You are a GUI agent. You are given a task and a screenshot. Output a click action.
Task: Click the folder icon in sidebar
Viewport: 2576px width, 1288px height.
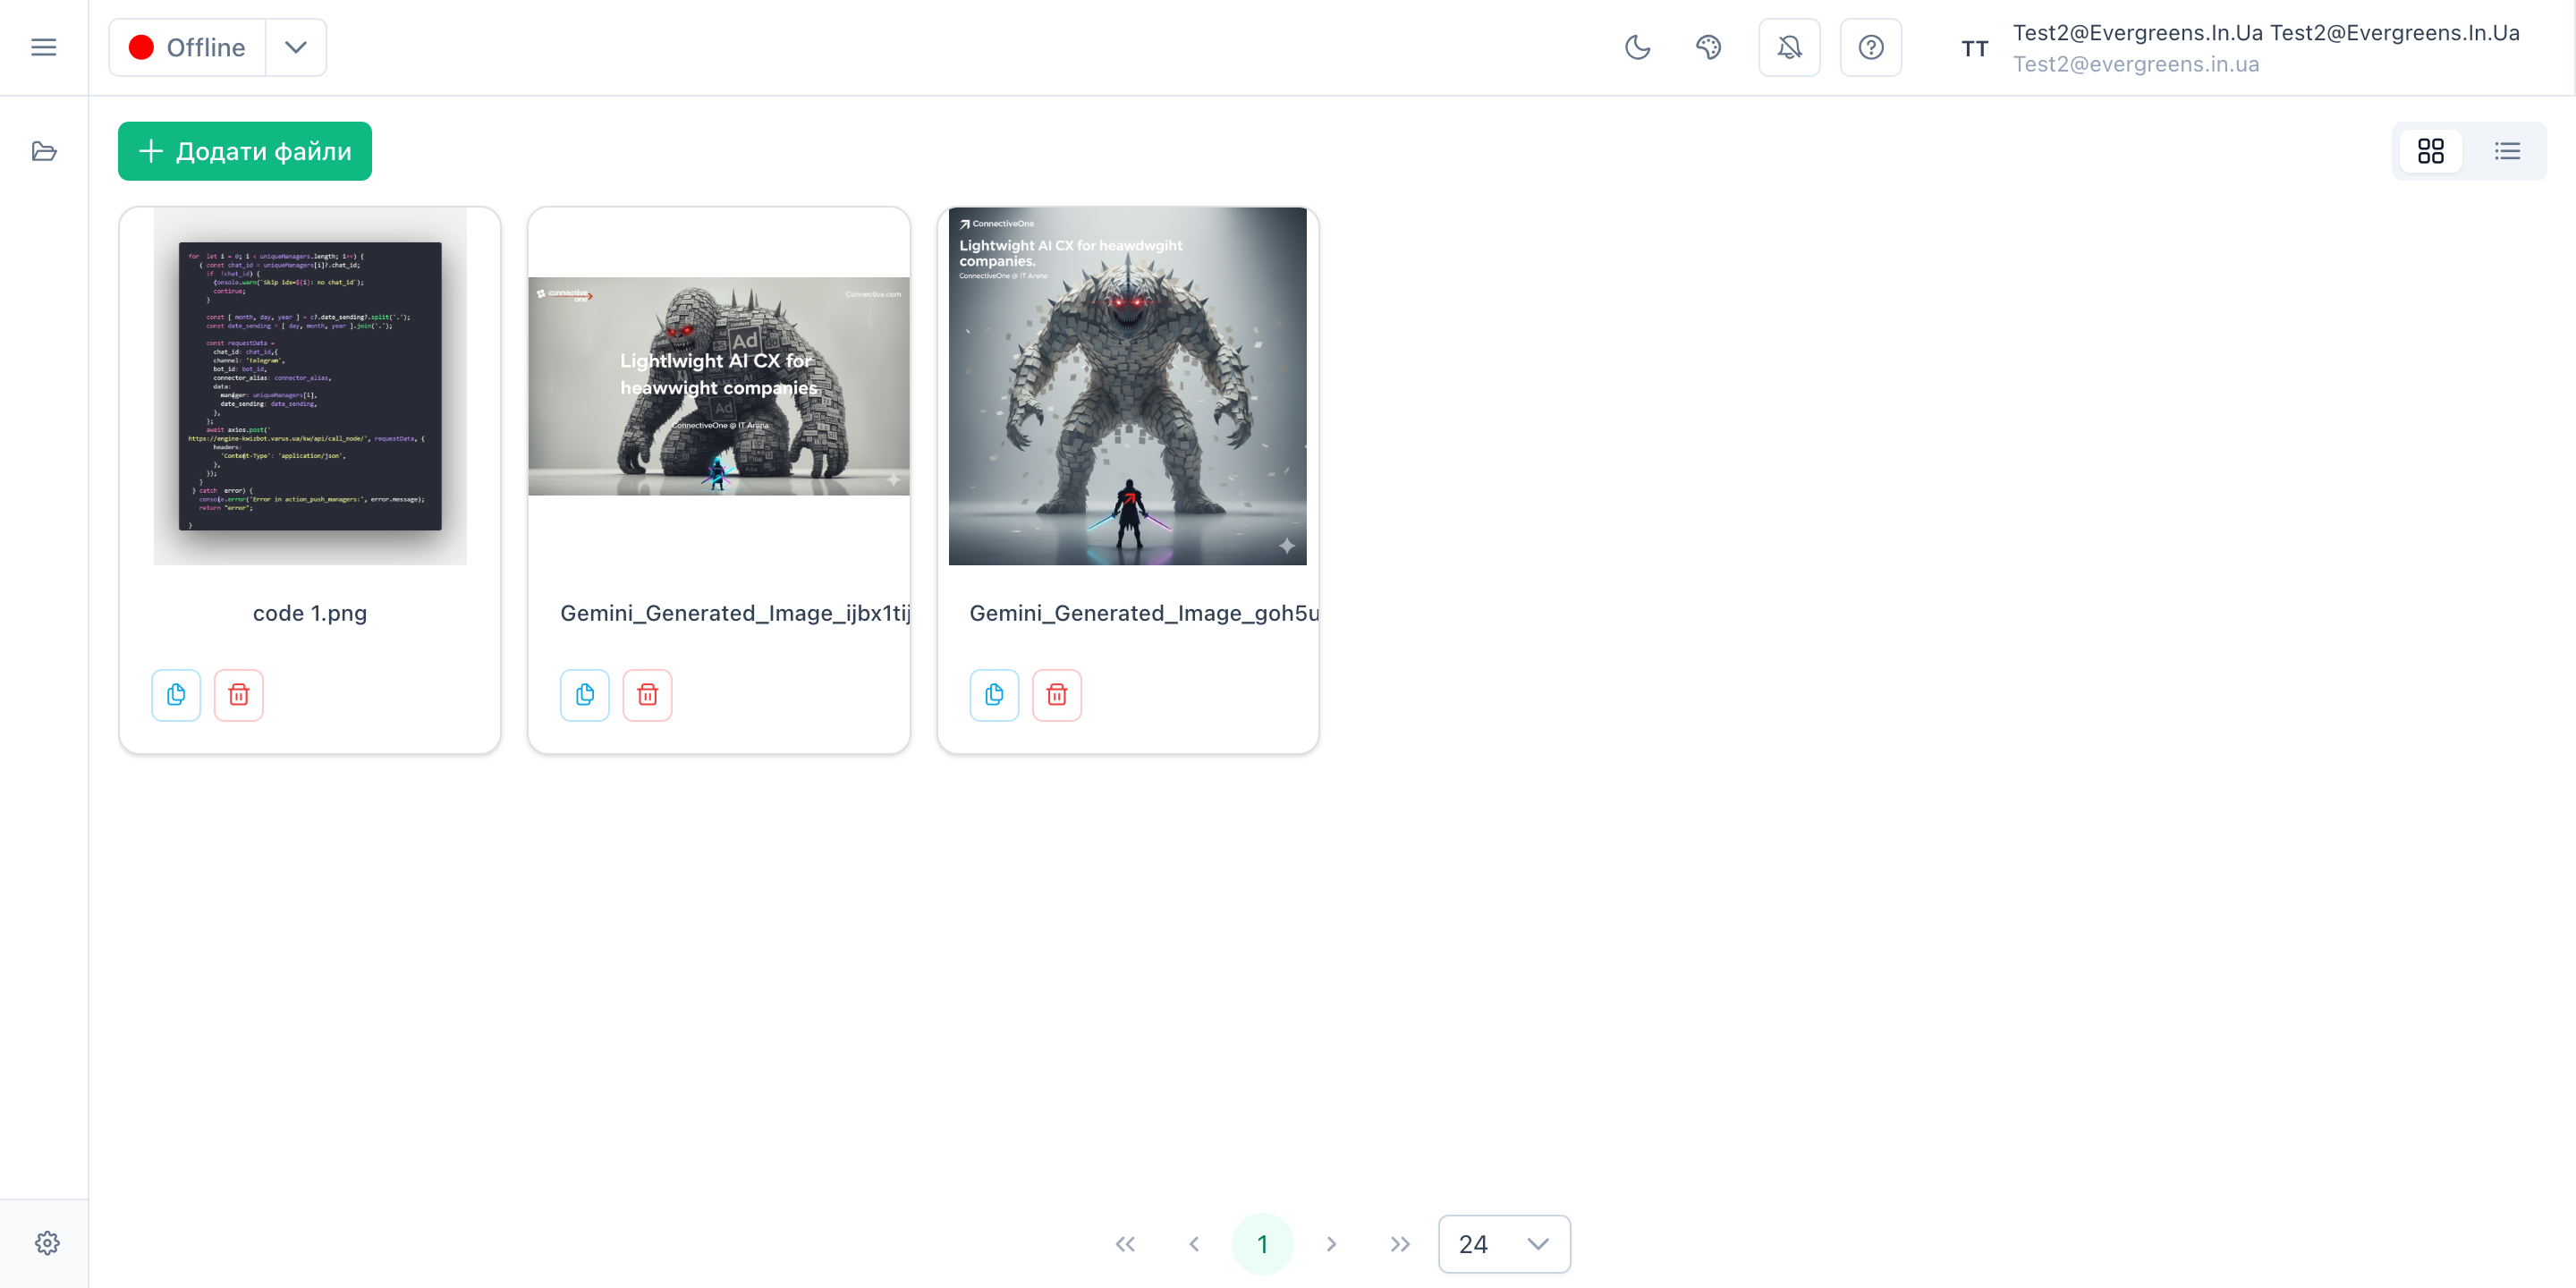(x=44, y=151)
